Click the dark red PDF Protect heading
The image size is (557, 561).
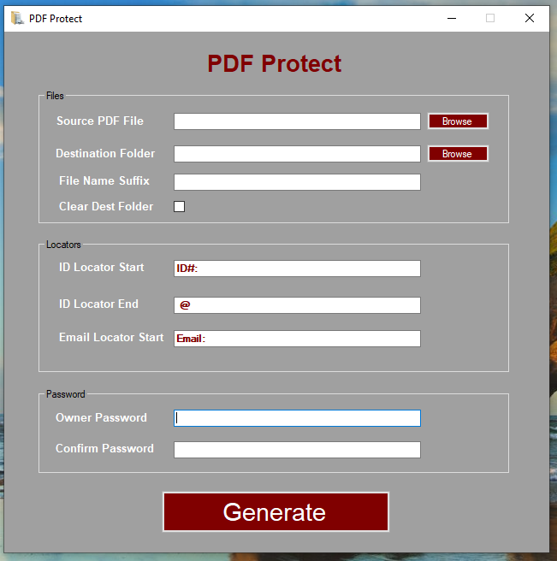274,64
